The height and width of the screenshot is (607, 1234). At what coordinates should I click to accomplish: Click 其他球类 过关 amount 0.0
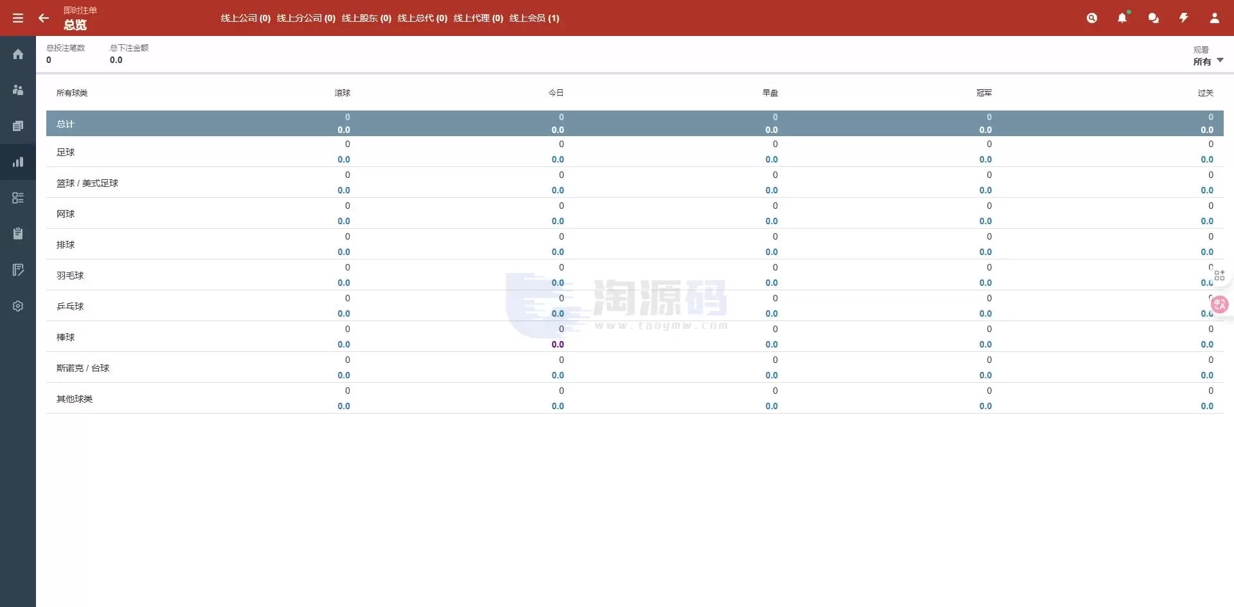pyautogui.click(x=1207, y=406)
